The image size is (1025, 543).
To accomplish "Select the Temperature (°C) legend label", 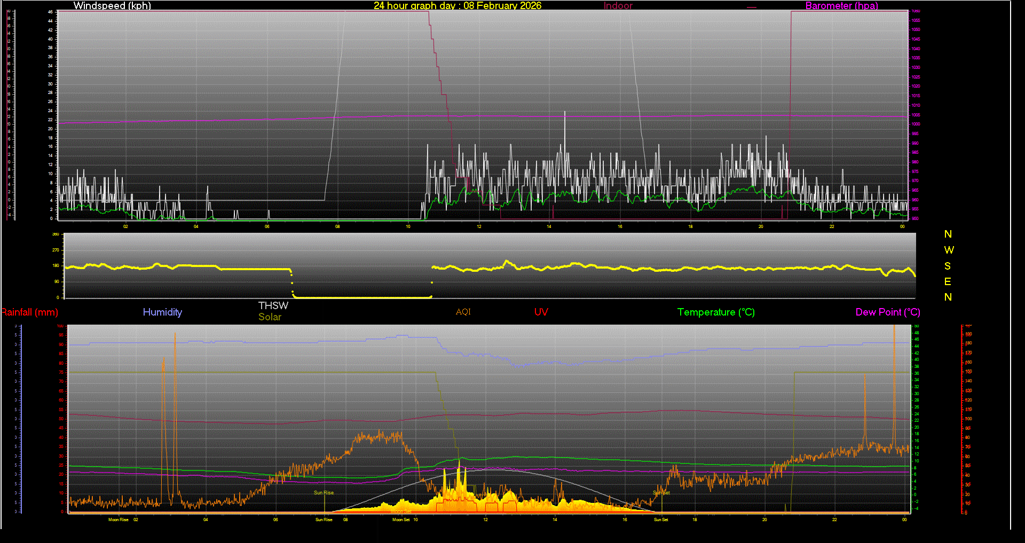I will pos(716,312).
